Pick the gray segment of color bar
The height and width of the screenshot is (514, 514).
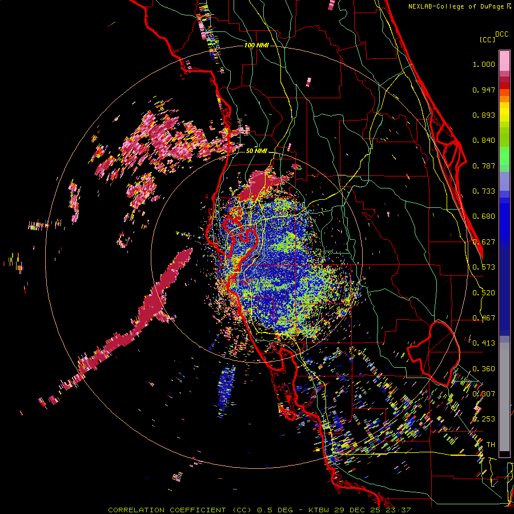pyautogui.click(x=504, y=397)
